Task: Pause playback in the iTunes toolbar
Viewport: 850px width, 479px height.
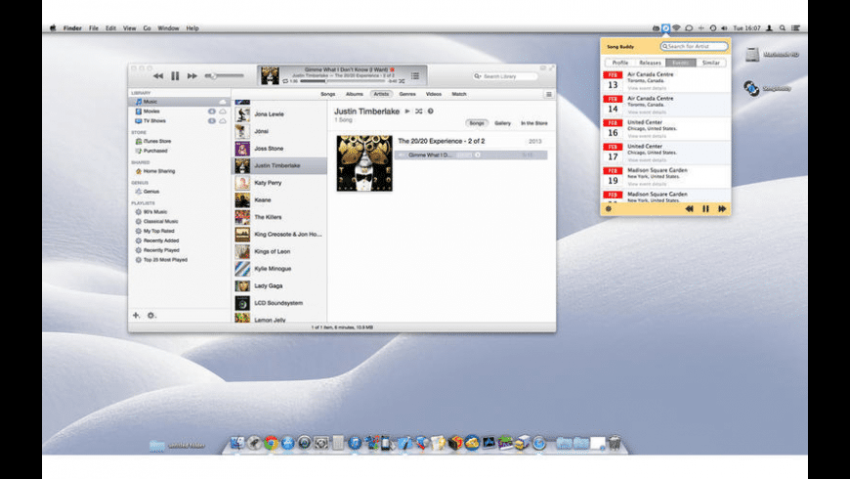Action: point(175,76)
